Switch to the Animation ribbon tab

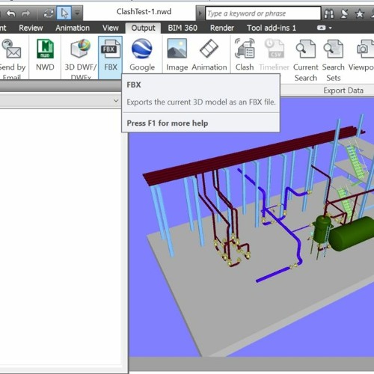coord(73,28)
